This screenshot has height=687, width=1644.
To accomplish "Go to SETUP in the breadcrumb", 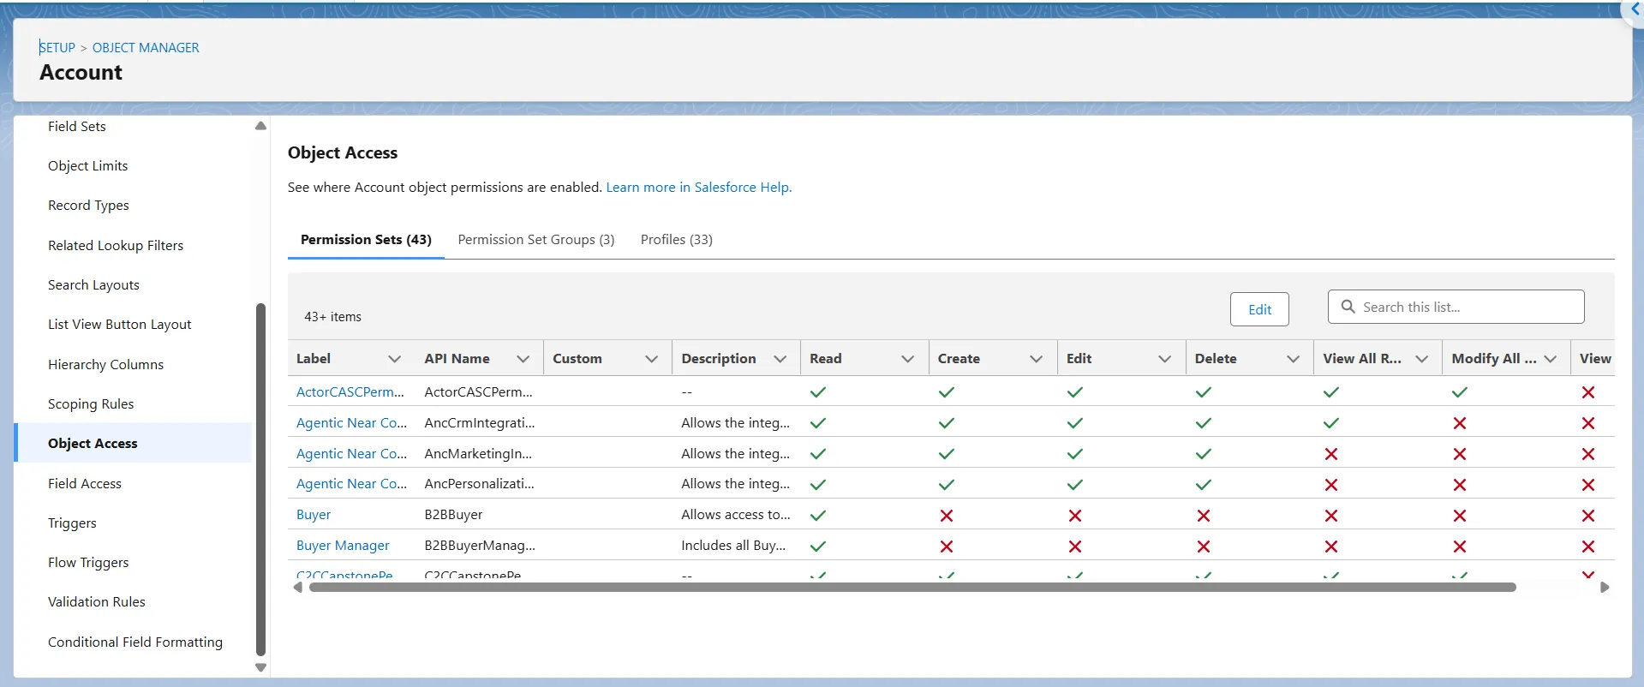I will point(57,48).
